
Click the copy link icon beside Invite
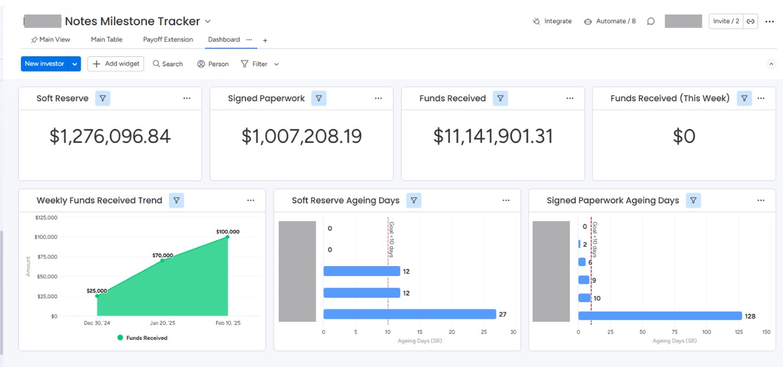click(x=751, y=21)
